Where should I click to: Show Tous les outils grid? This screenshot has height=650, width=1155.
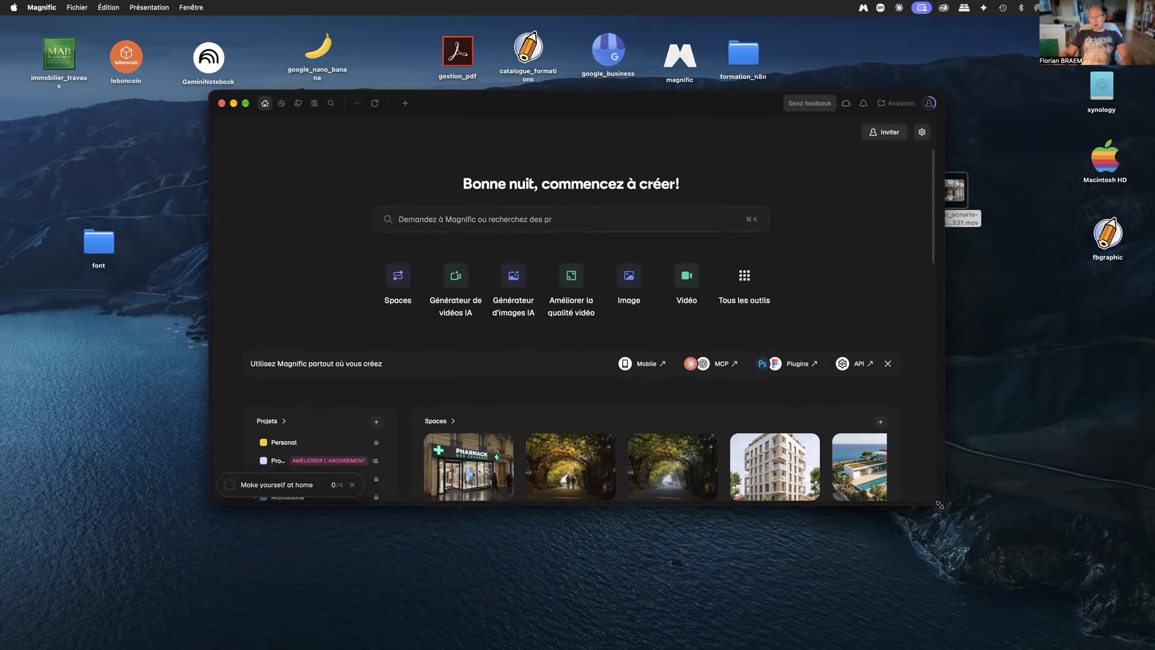click(744, 284)
